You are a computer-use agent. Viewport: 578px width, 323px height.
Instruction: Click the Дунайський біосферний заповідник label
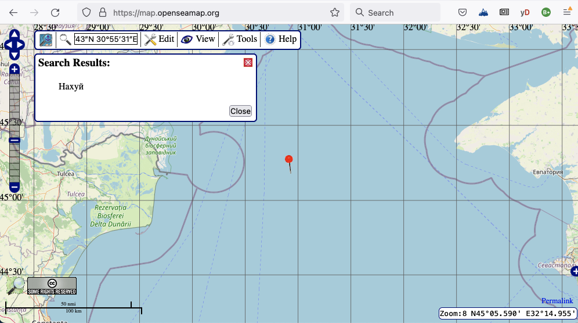coord(161,145)
